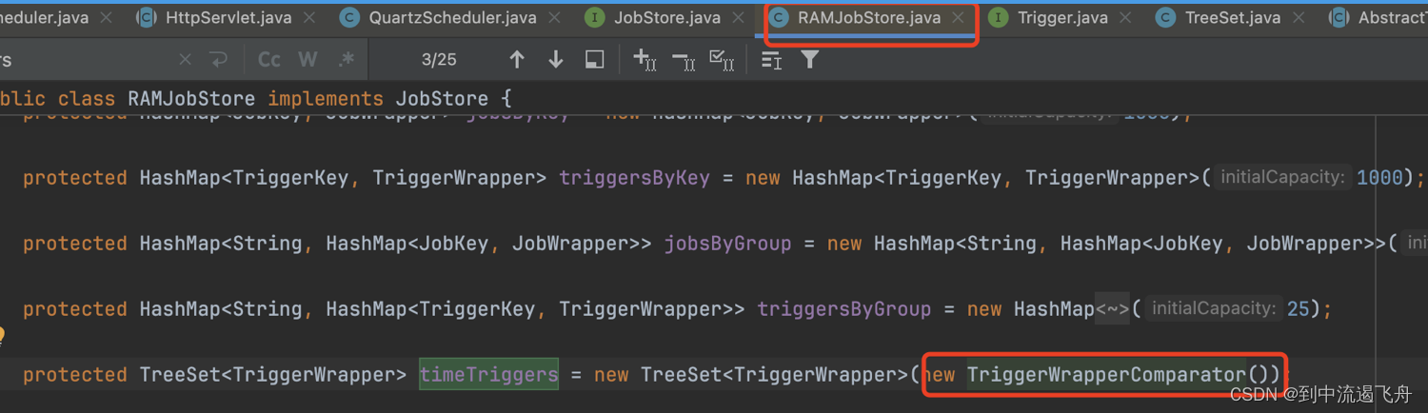The height and width of the screenshot is (413, 1428).
Task: Unselect the current occurrence
Action: point(684,60)
